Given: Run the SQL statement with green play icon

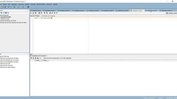Looking at the screenshot, I should pos(31,13).
